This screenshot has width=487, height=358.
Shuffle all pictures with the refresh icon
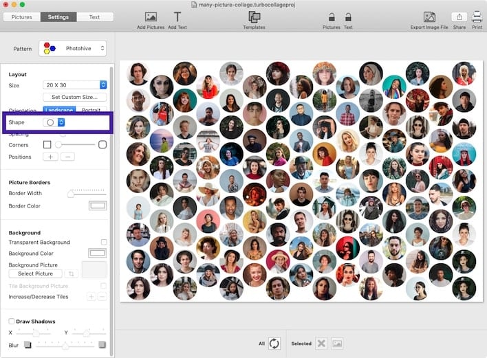[274, 344]
